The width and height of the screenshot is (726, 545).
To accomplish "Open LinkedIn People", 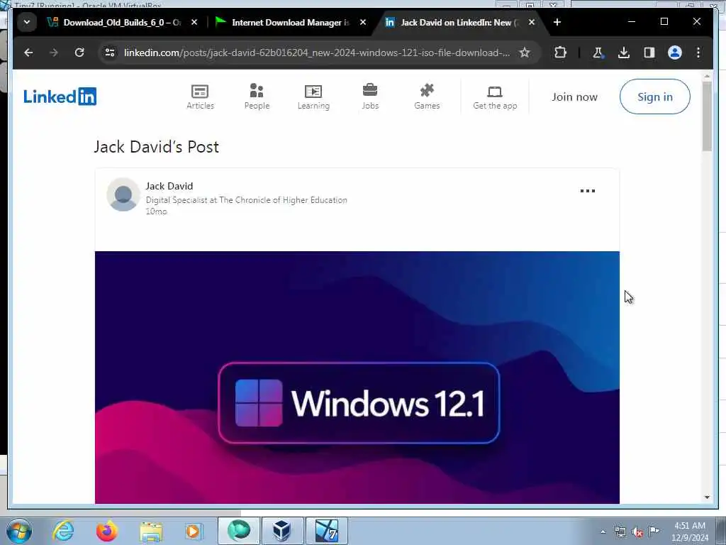I will 257,97.
